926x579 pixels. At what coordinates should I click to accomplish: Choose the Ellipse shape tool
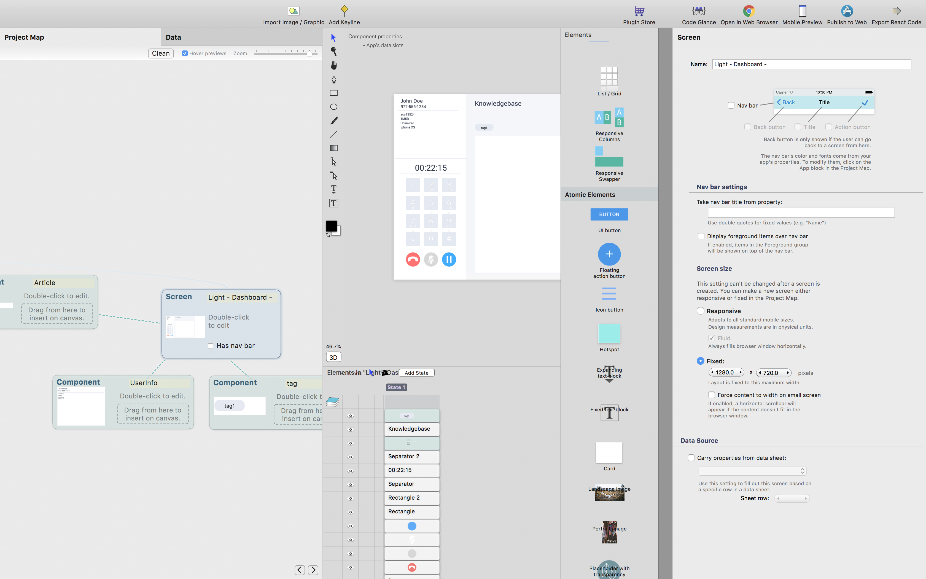tap(334, 107)
